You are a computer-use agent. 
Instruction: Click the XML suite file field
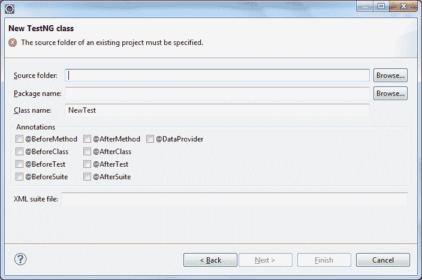coord(234,199)
